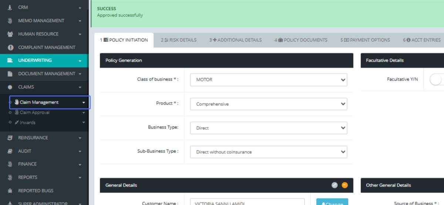Expand the General Details panel with gray icon
The height and width of the screenshot is (205, 444).
pos(334,185)
